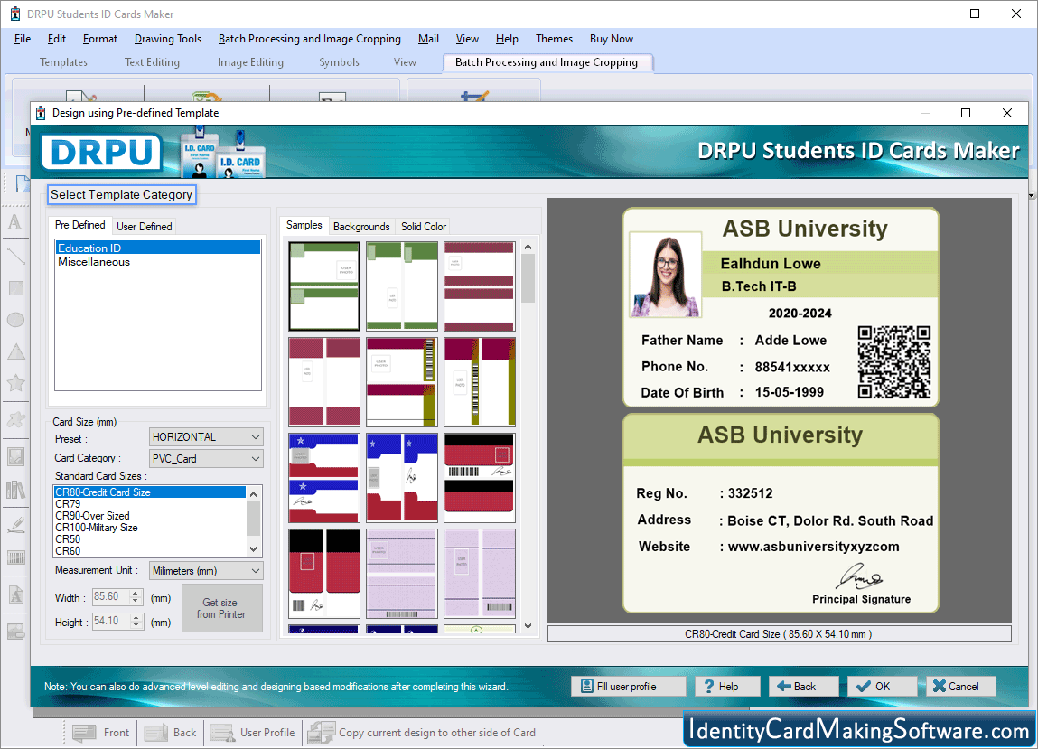Choose the lavender horizontal sample template
The height and width of the screenshot is (749, 1038).
(402, 574)
